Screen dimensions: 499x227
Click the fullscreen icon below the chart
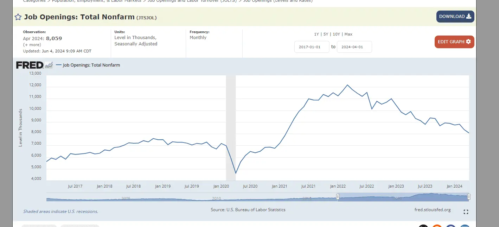[466, 212]
